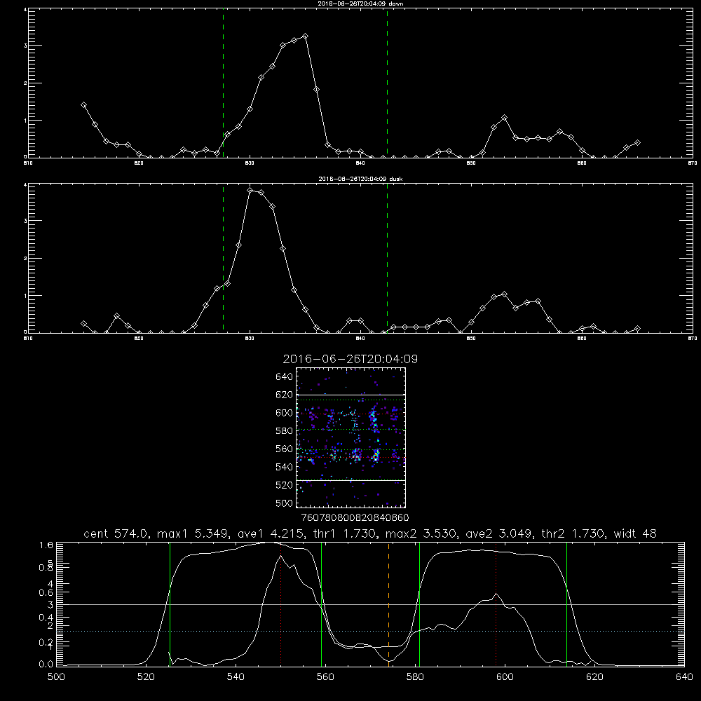The height and width of the screenshot is (701, 701).
Task: Click the dusk curve's secondary peak diamond near 853
Action: [505, 294]
